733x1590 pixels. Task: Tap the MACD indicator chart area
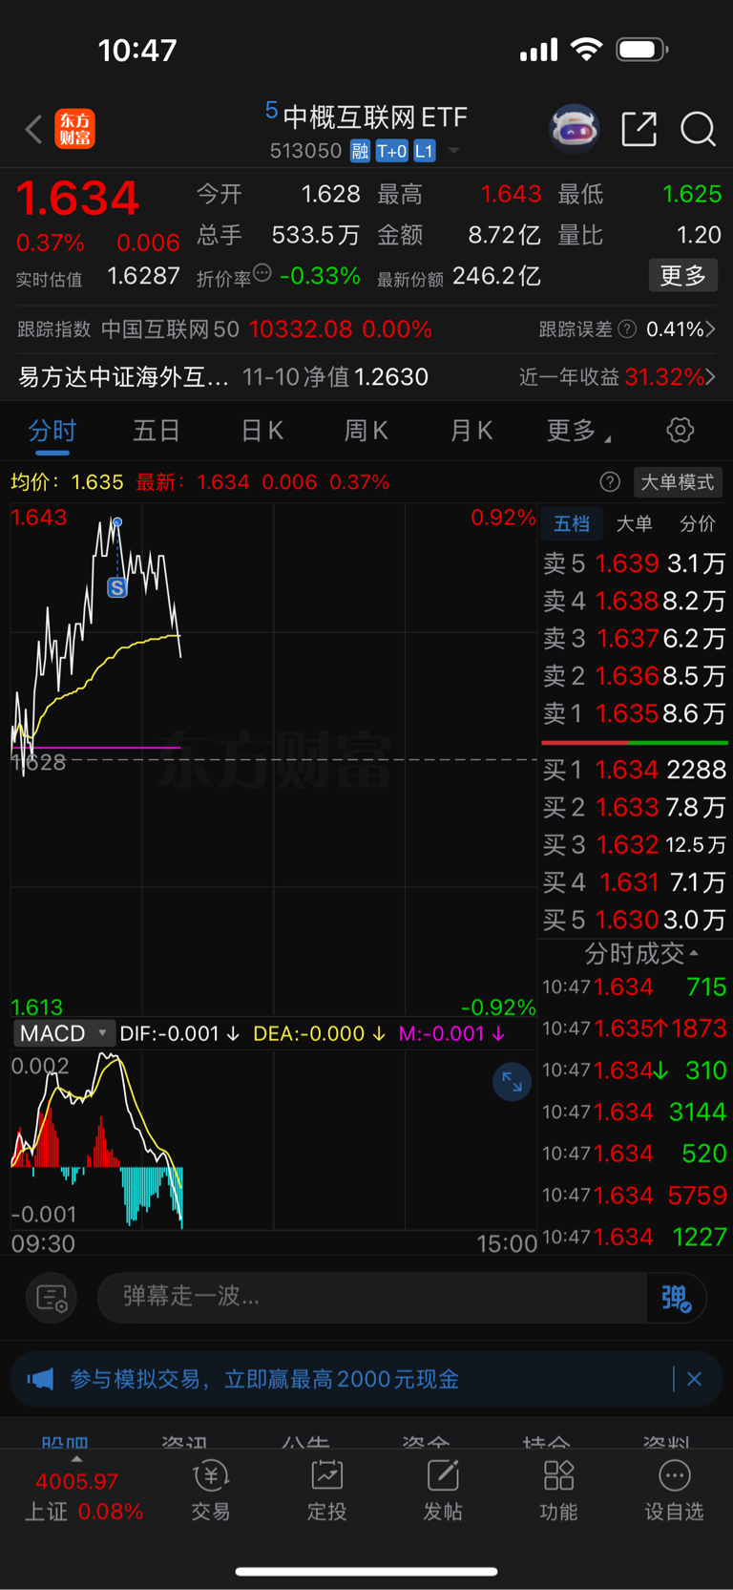tap(274, 1140)
